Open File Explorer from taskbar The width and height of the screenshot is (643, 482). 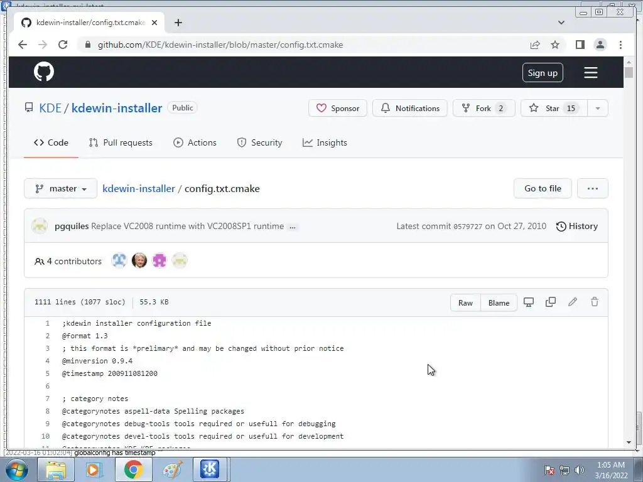pyautogui.click(x=56, y=469)
